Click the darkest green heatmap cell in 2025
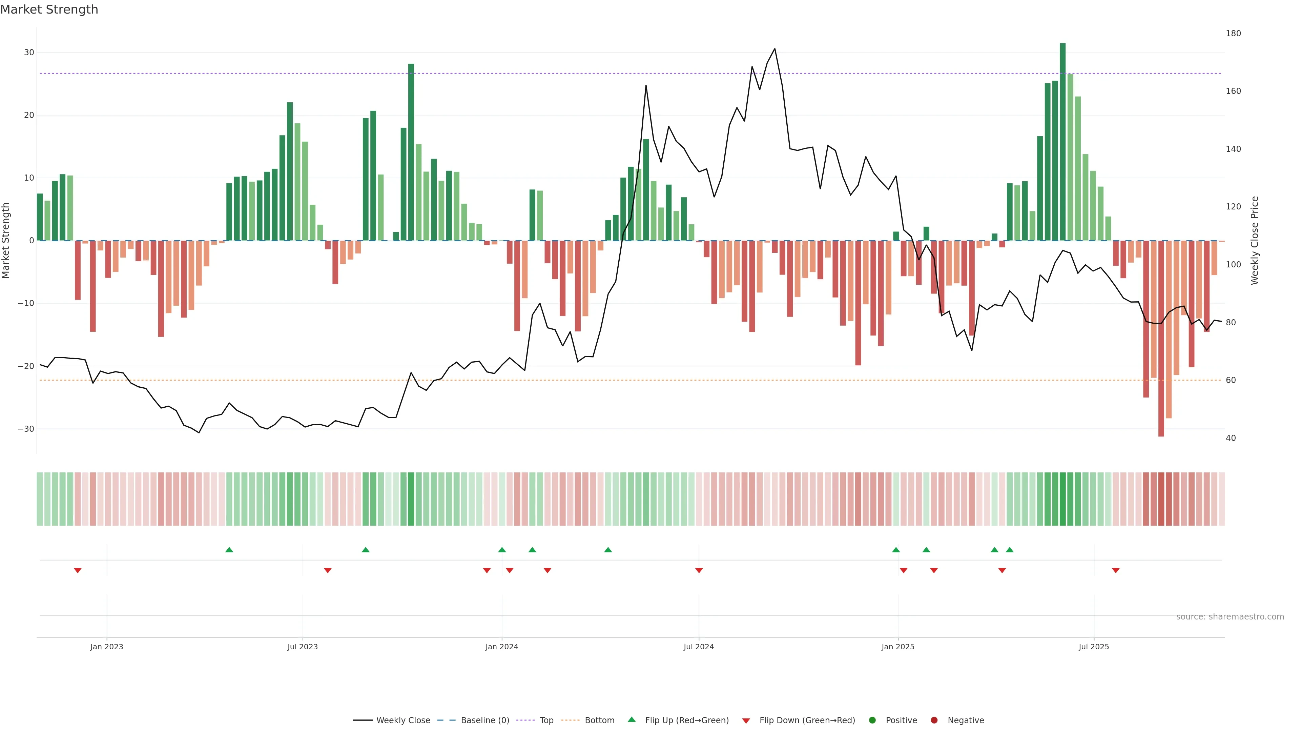Image resolution: width=1301 pixels, height=732 pixels. [x=1062, y=499]
